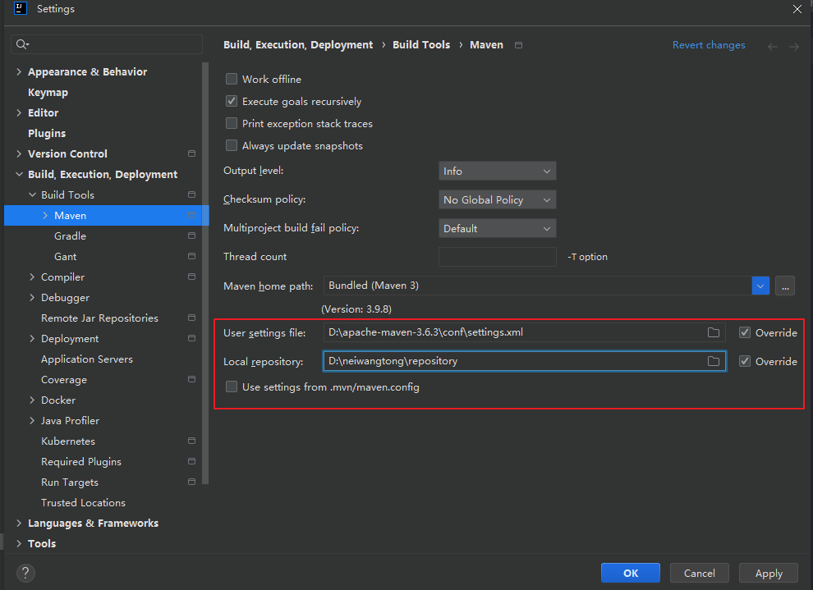Expand the Compiler node

pyautogui.click(x=32, y=277)
